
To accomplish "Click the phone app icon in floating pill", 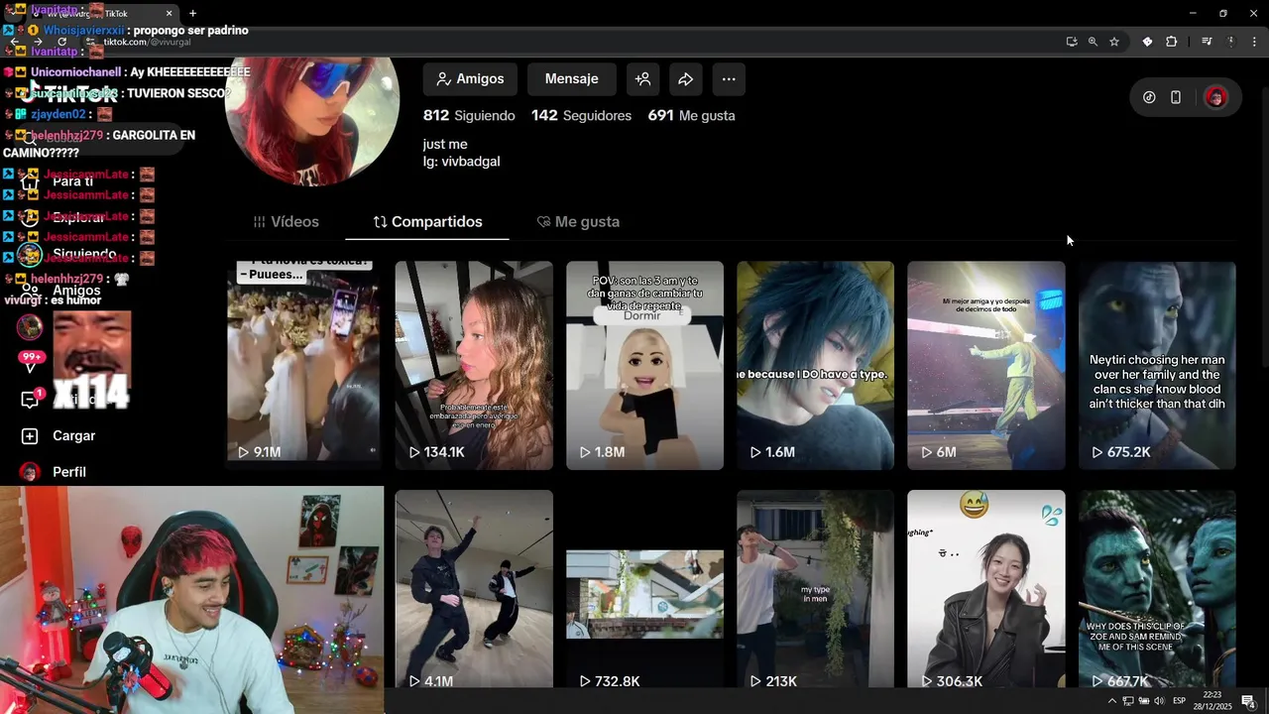I will [x=1176, y=97].
